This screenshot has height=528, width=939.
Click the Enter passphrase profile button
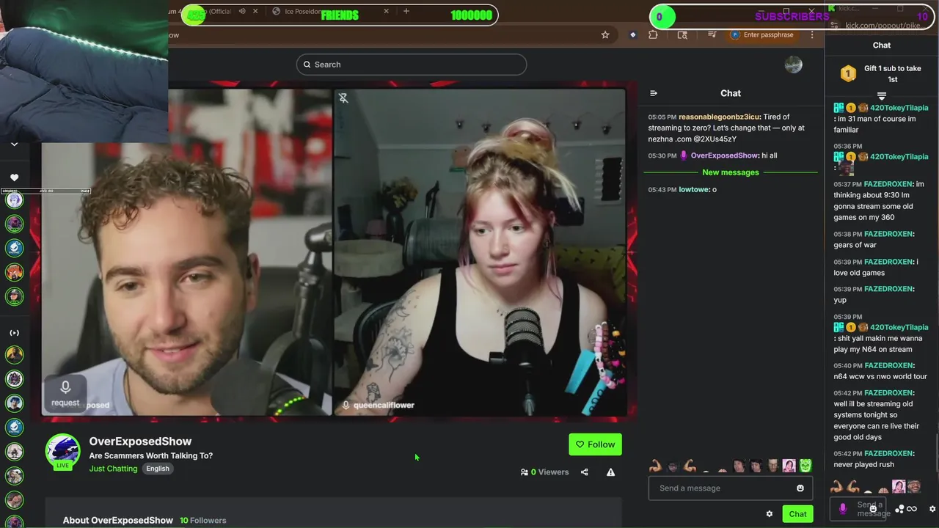(x=762, y=34)
